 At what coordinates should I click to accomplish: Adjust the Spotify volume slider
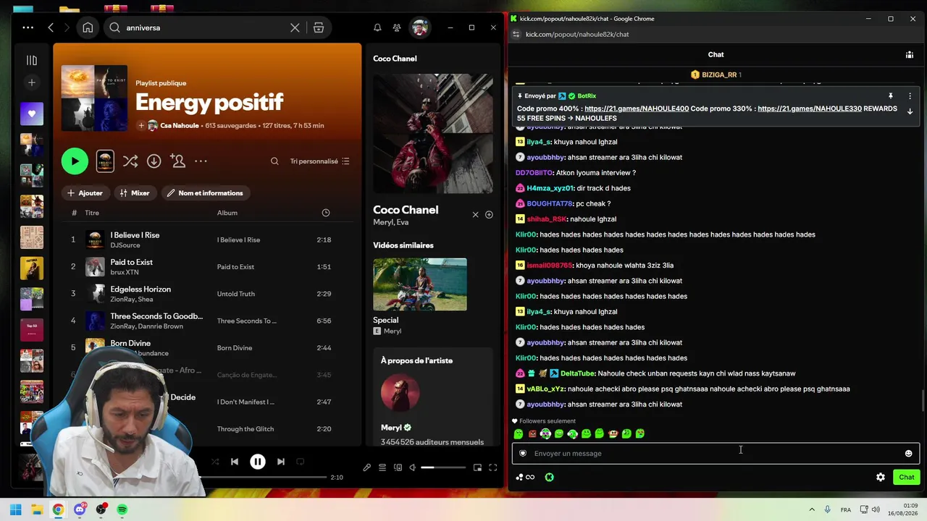pyautogui.click(x=444, y=467)
